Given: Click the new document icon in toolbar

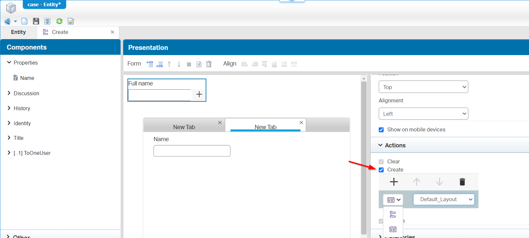Looking at the screenshot, I should pyautogui.click(x=24, y=21).
